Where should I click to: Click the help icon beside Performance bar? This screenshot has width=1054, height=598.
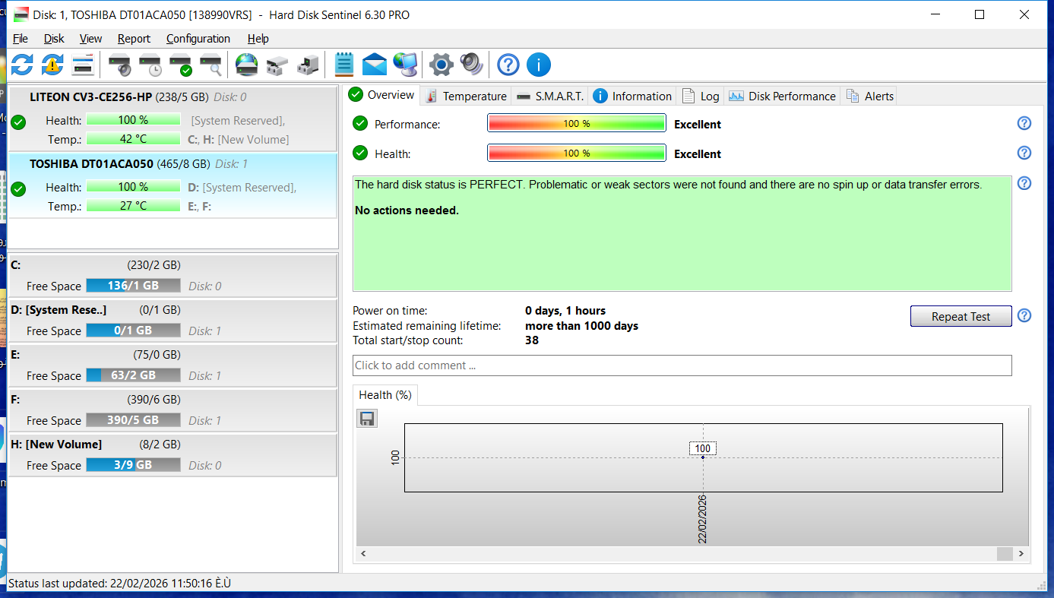(1024, 124)
